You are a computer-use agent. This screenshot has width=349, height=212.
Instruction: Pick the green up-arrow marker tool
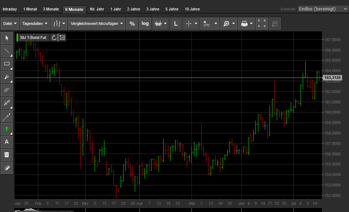[7, 129]
